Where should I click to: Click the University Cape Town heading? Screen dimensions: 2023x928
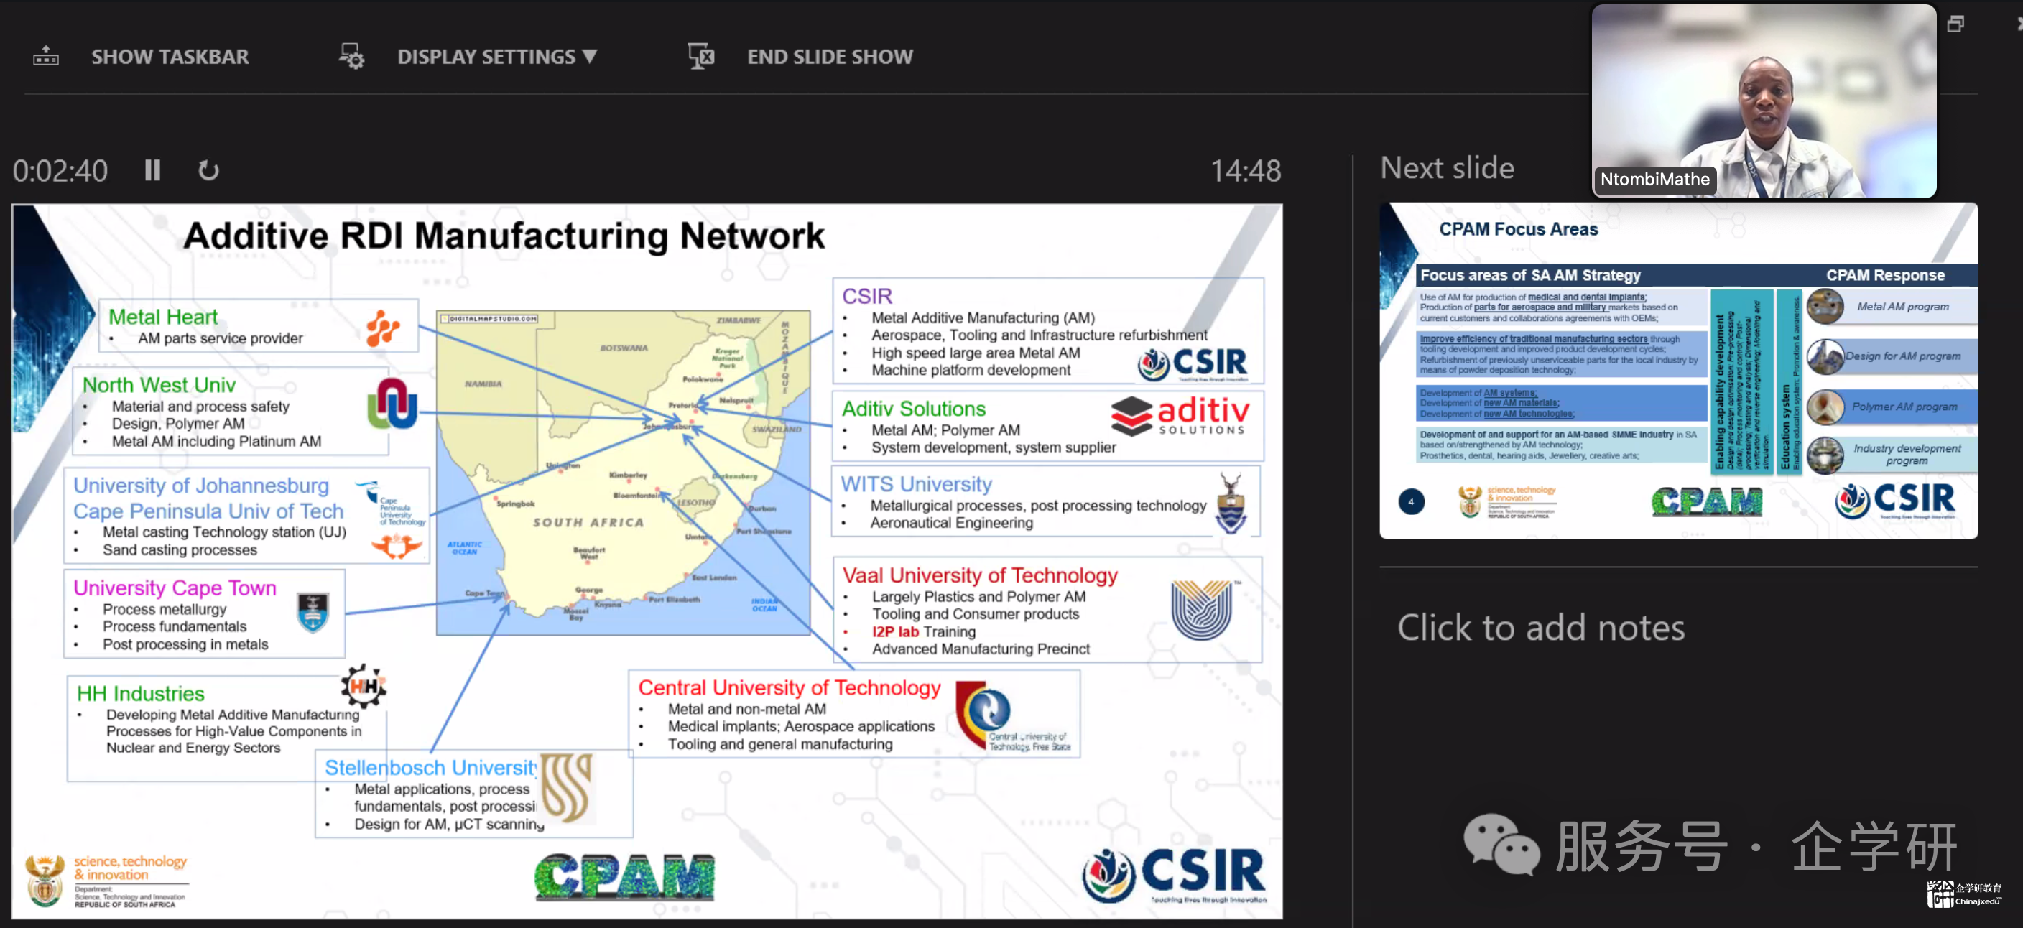tap(175, 588)
